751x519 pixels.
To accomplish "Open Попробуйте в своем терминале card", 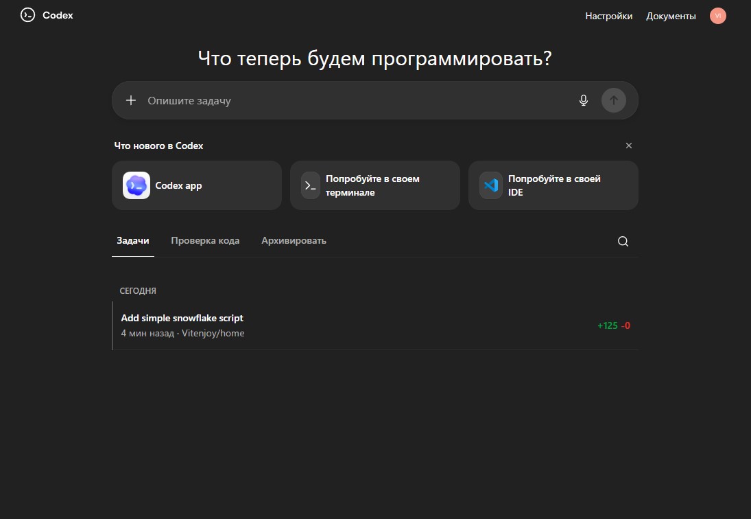I will tap(375, 185).
